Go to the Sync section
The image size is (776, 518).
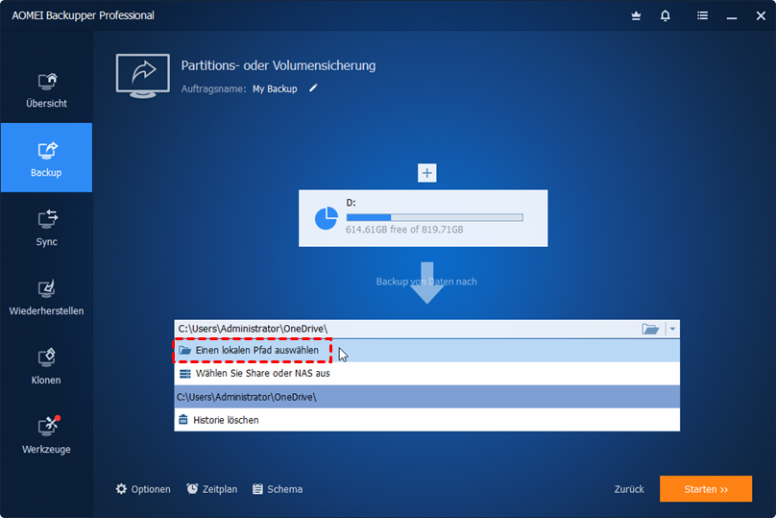[46, 228]
